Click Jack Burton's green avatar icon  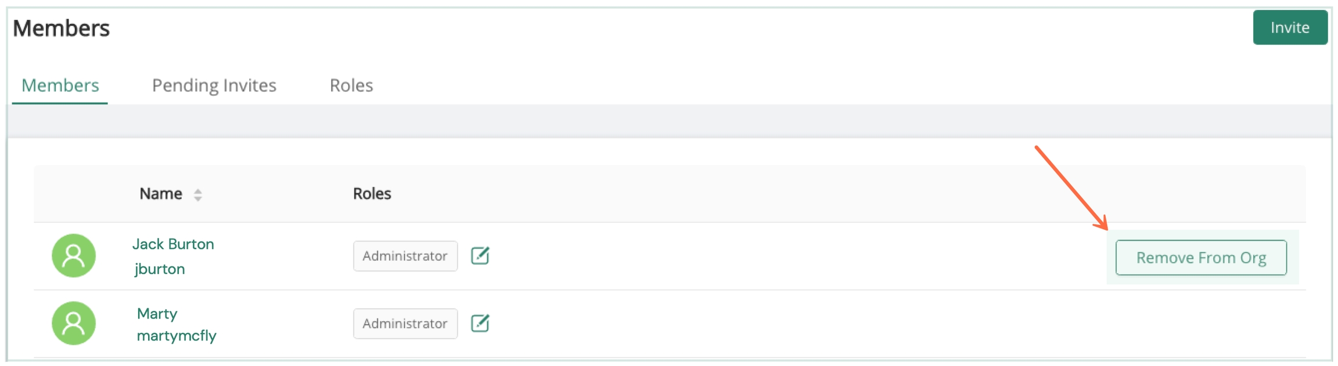point(74,255)
